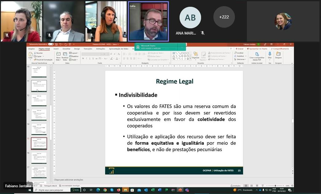Switch to Reading view icon
Screen dimensions: 321x194
257,186
